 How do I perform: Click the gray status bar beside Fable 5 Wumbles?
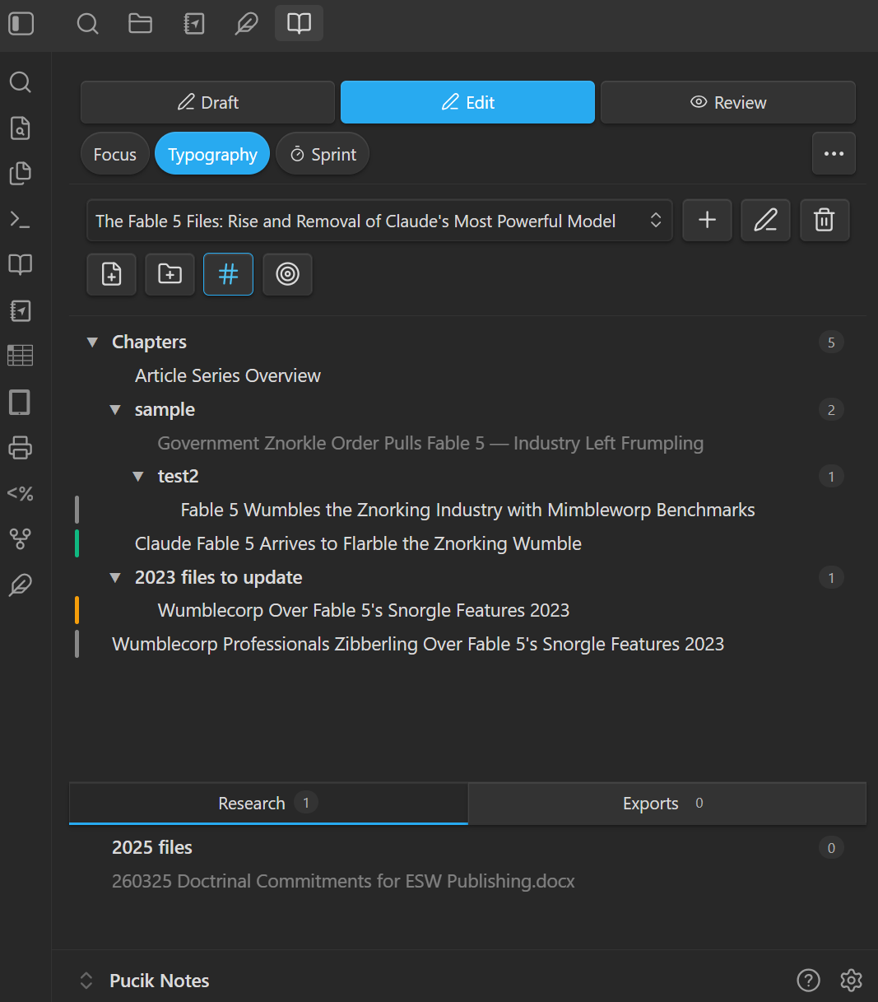[77, 510]
